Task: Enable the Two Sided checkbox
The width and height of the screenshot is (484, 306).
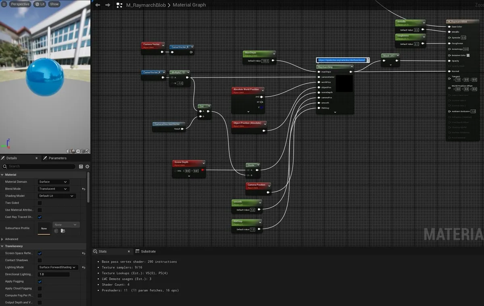Action: coord(39,203)
